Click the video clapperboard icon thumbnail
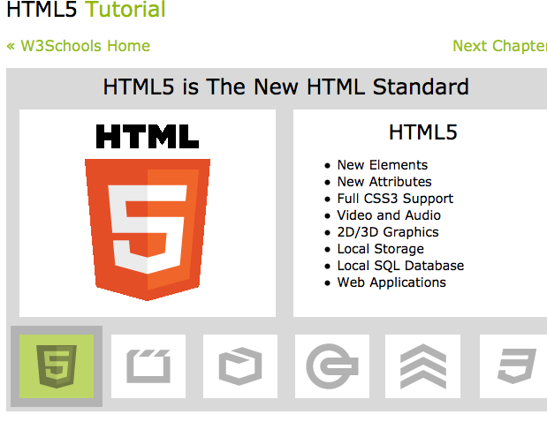 (148, 366)
